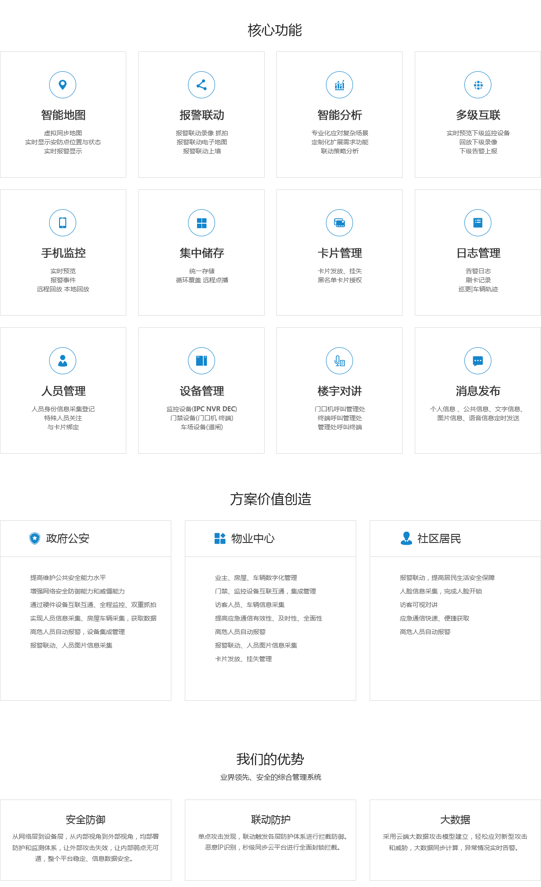Click the 方案价值创造 section heading
Image resolution: width=541 pixels, height=887 pixels.
click(x=270, y=499)
